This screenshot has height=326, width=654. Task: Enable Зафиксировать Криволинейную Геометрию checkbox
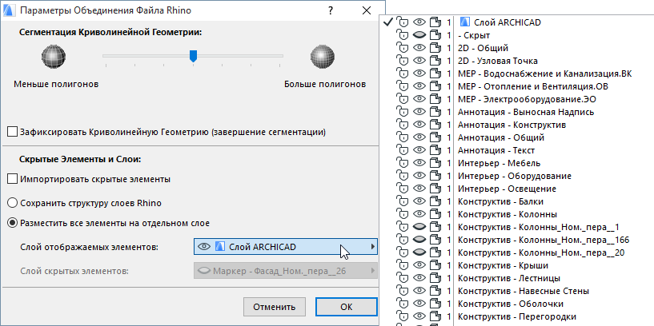click(13, 133)
